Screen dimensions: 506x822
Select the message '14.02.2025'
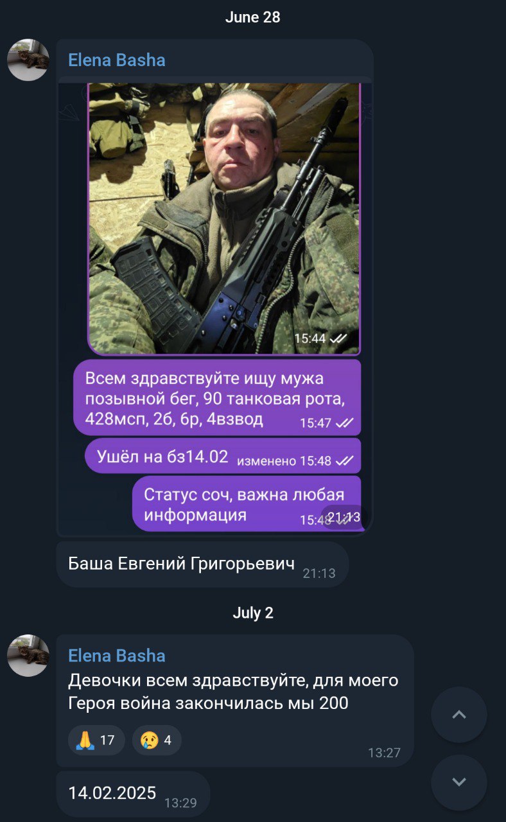point(133,794)
